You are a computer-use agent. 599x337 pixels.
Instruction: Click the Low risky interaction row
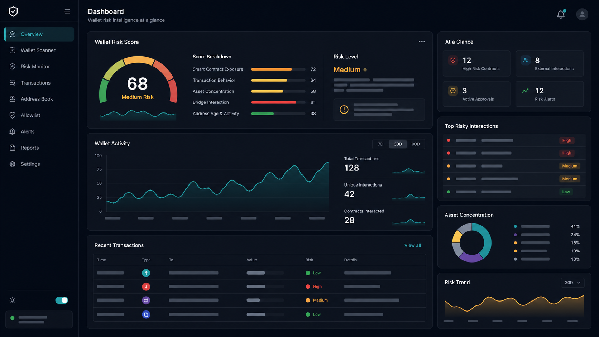pyautogui.click(x=514, y=192)
